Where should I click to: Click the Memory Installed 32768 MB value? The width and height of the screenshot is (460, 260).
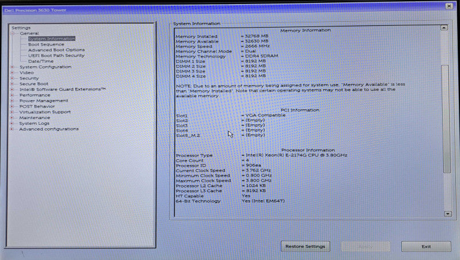(x=255, y=36)
